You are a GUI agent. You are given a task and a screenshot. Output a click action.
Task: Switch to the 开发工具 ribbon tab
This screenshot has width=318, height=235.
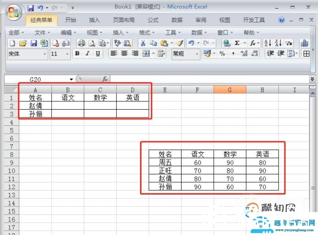[x=254, y=20]
